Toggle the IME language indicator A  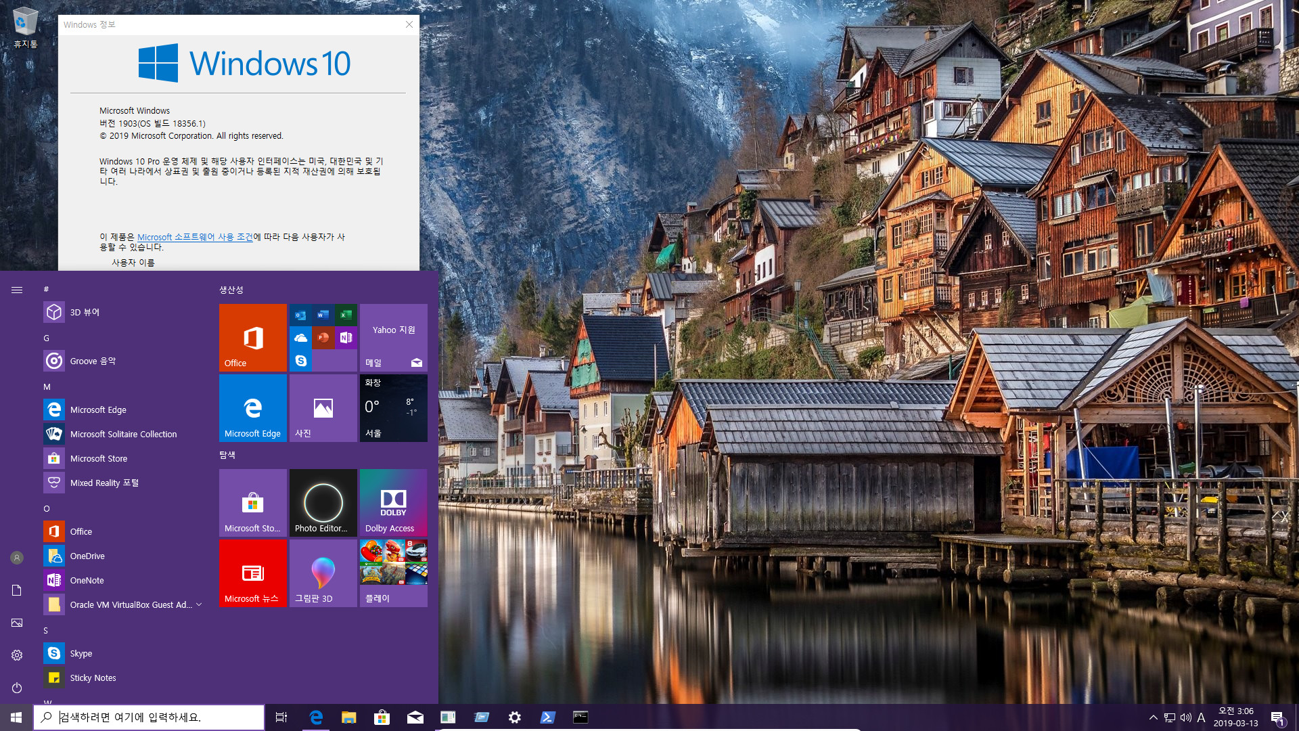(x=1202, y=717)
